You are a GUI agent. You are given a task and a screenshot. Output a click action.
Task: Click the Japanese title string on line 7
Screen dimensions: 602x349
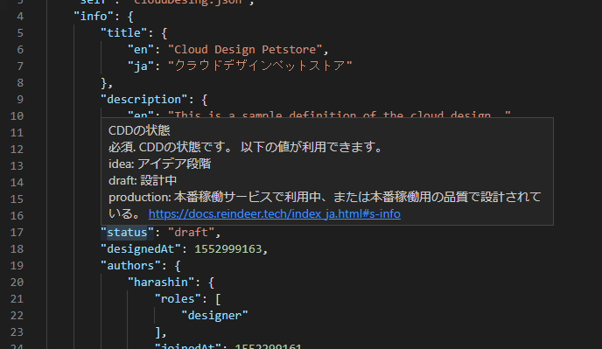(x=260, y=66)
